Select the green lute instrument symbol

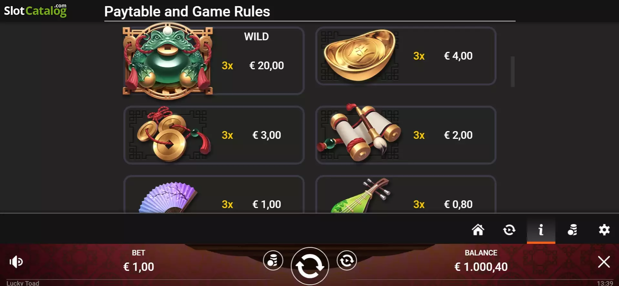[360, 195]
